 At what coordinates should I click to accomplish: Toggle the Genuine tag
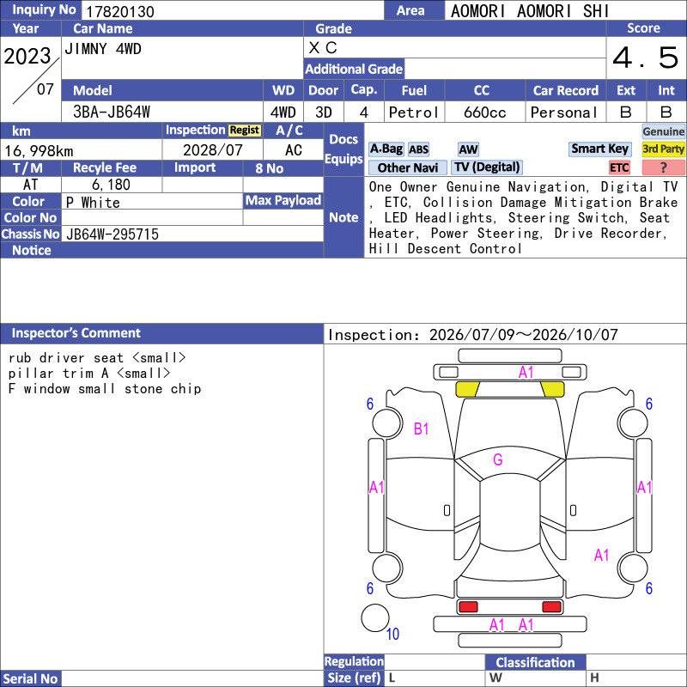(x=663, y=131)
